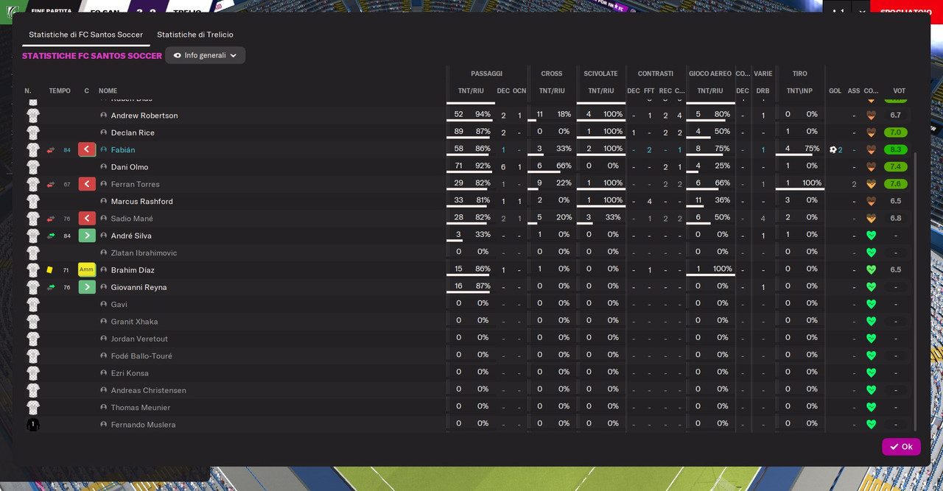Click Zlatan Ibrahimovic's name
The width and height of the screenshot is (943, 491).
pyautogui.click(x=144, y=253)
